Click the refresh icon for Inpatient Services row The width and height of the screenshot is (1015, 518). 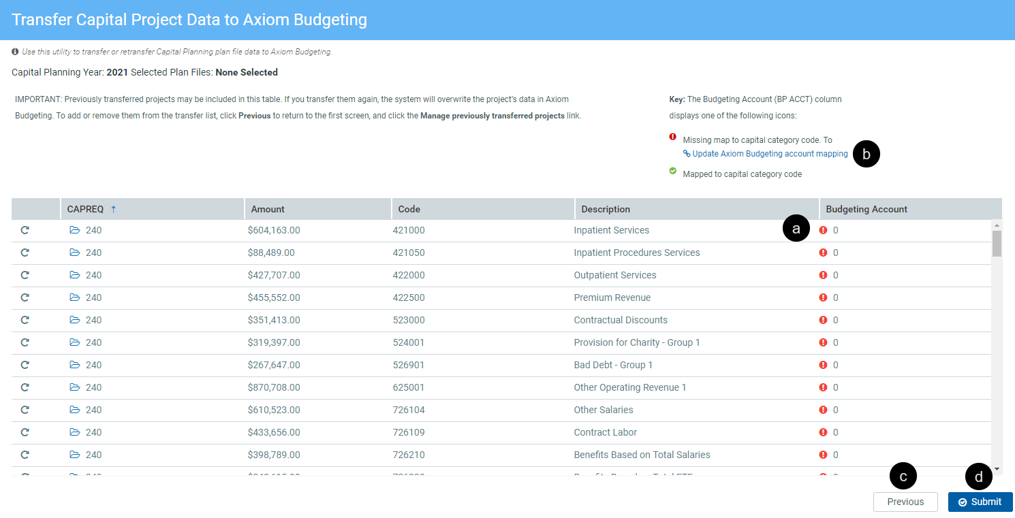click(25, 230)
